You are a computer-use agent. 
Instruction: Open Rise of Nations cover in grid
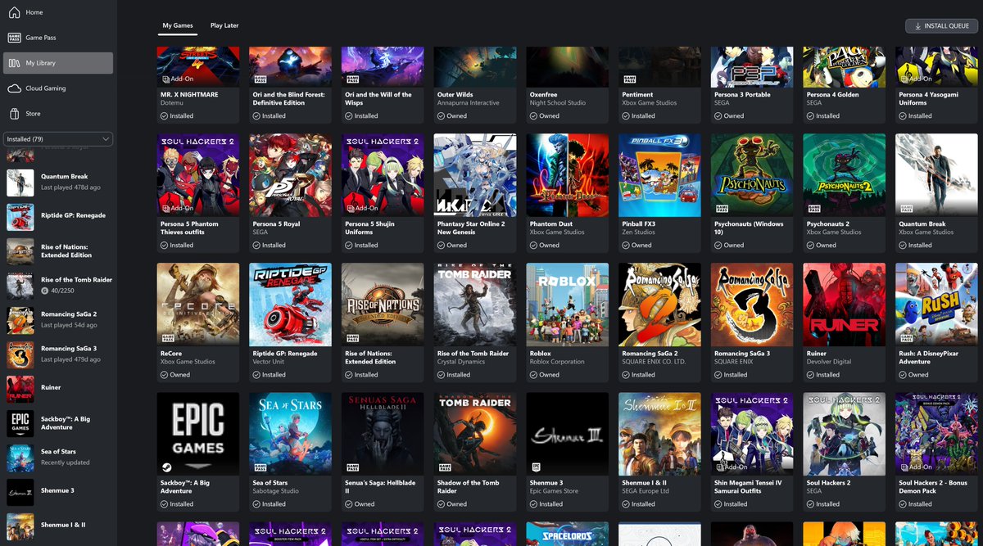(x=383, y=305)
